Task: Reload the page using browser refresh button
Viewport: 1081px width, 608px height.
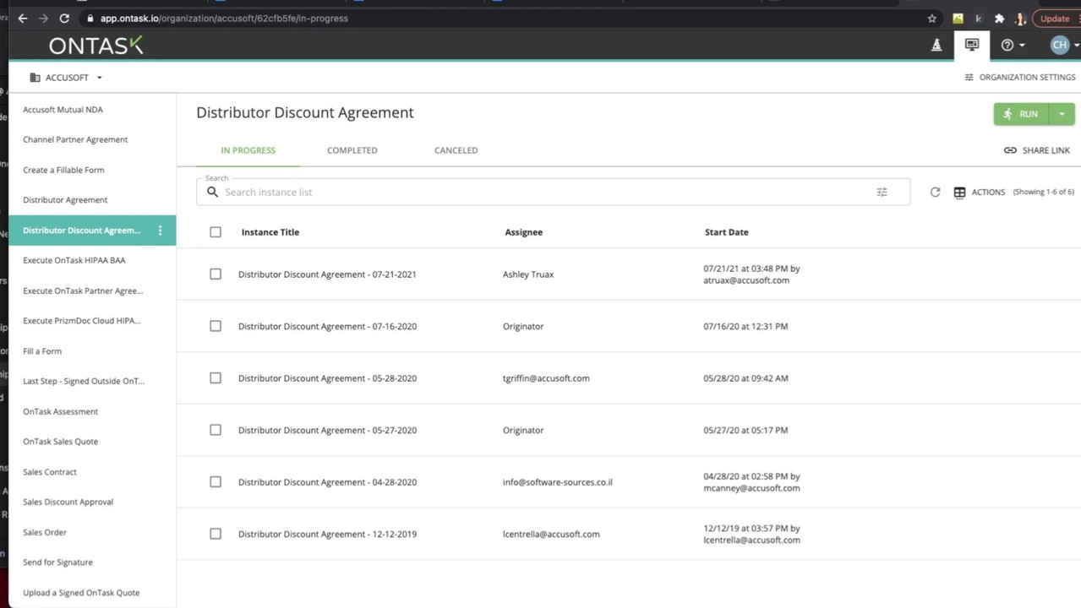Action: click(x=64, y=19)
